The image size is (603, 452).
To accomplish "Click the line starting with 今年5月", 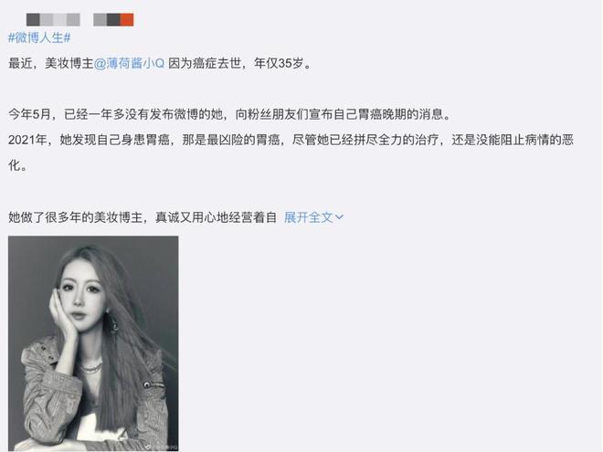I will pyautogui.click(x=229, y=114).
